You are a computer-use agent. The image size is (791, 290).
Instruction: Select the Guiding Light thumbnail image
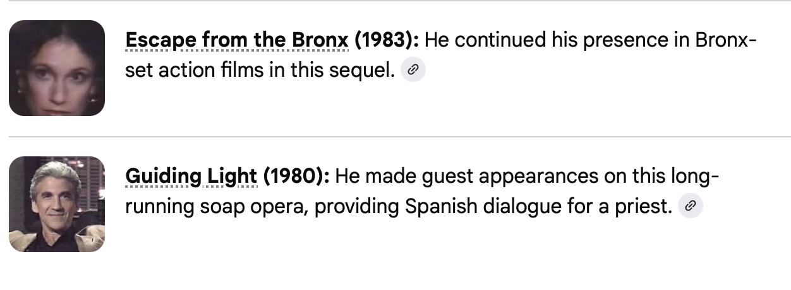(x=57, y=204)
